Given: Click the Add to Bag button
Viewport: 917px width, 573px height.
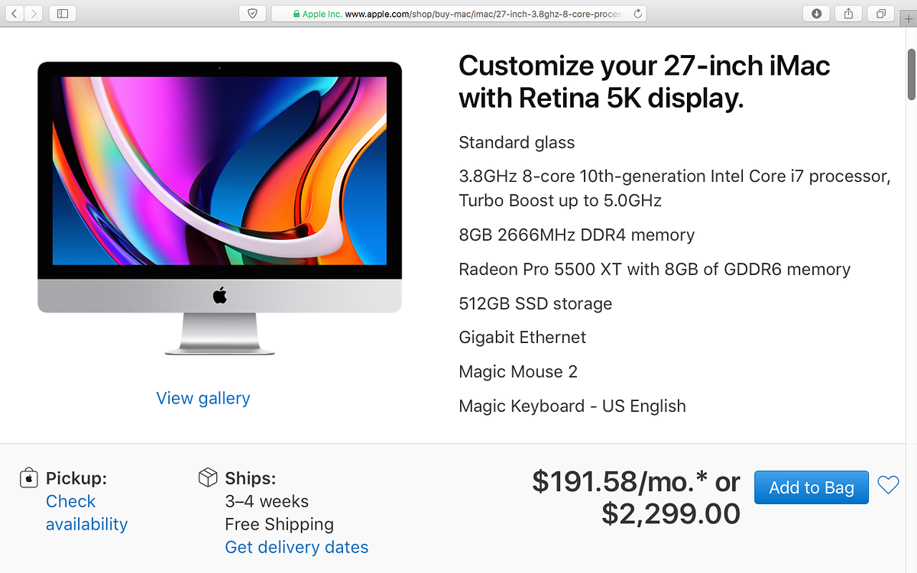Looking at the screenshot, I should (812, 487).
